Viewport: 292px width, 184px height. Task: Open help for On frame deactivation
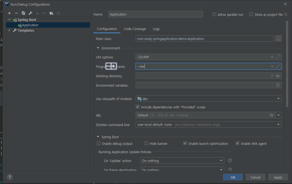tap(230, 170)
